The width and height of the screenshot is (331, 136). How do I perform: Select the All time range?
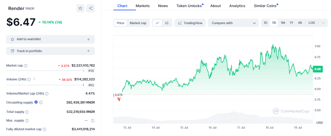tap(300, 23)
